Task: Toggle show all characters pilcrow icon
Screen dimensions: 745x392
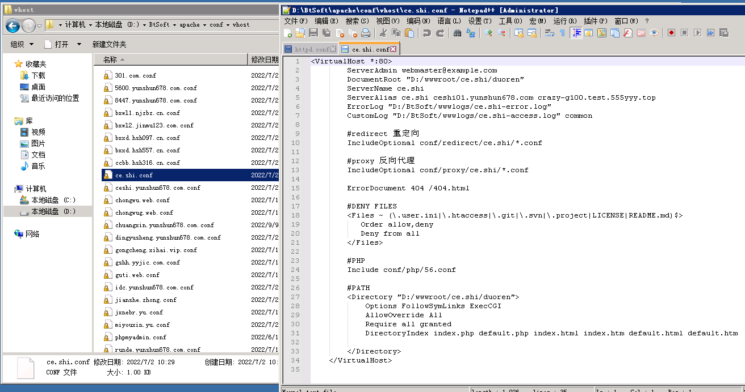Action: point(562,33)
